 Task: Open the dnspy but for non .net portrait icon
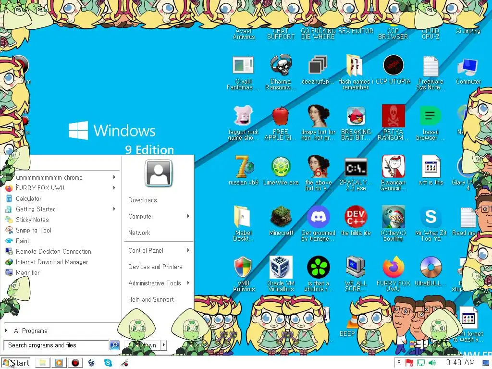tap(318, 116)
